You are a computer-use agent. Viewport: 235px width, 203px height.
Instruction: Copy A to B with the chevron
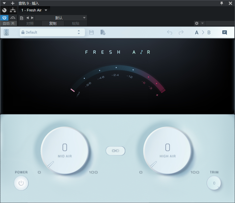203,32
